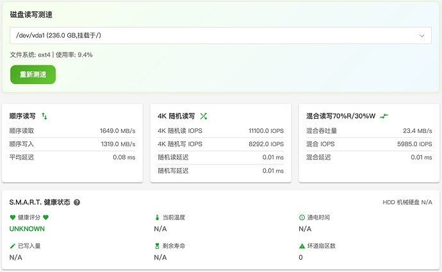Click the 混合读写70%R/30%W card title

tap(341, 116)
